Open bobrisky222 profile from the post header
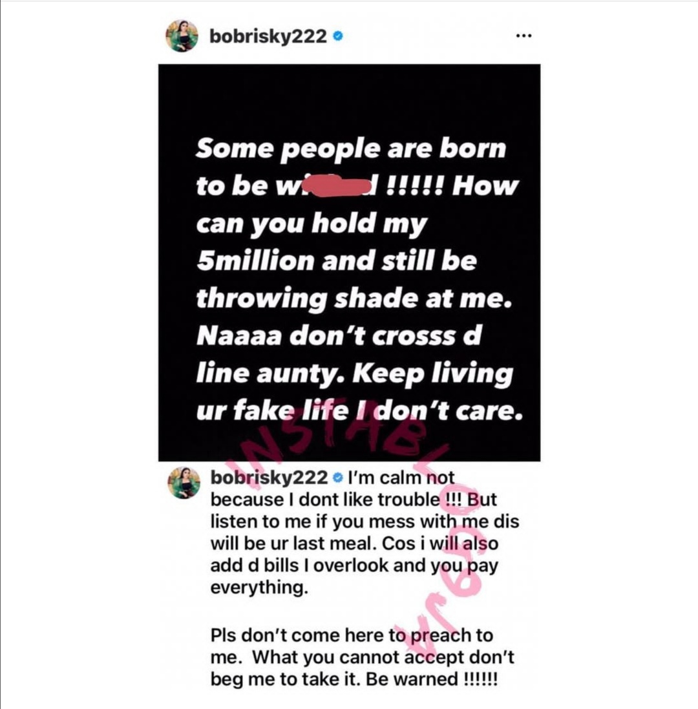 [268, 36]
